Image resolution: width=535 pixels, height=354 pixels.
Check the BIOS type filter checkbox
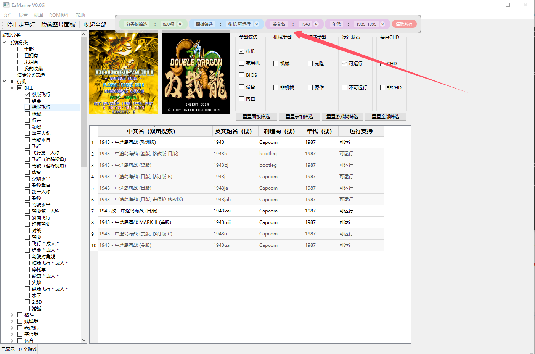click(x=241, y=75)
